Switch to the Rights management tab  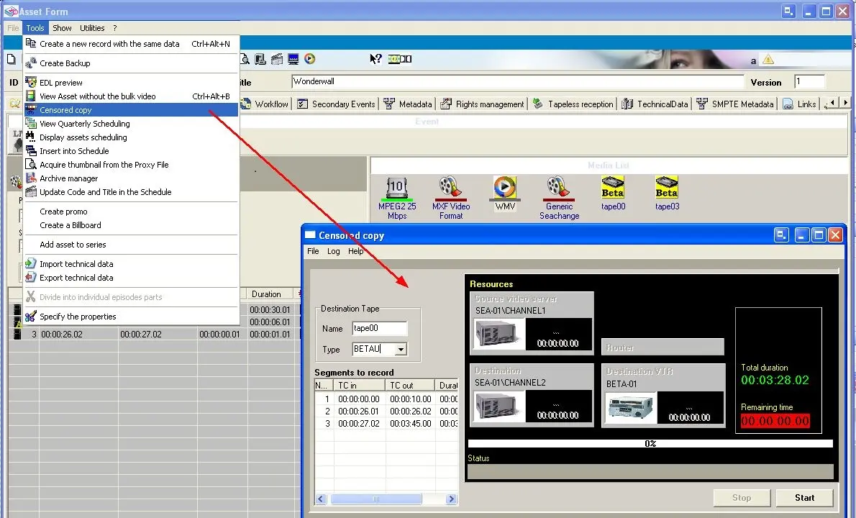(483, 104)
